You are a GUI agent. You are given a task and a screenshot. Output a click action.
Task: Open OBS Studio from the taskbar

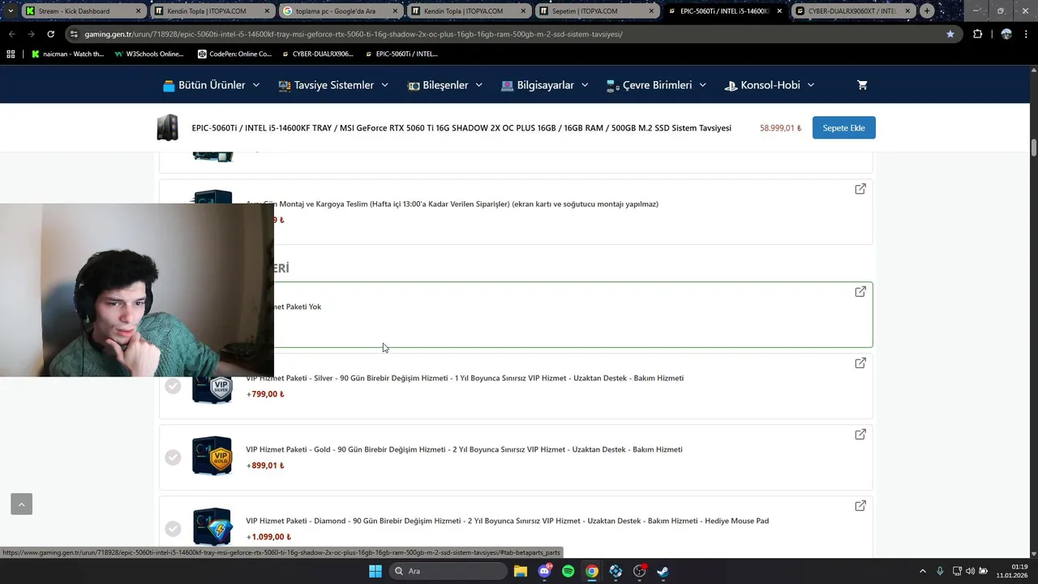pyautogui.click(x=639, y=571)
